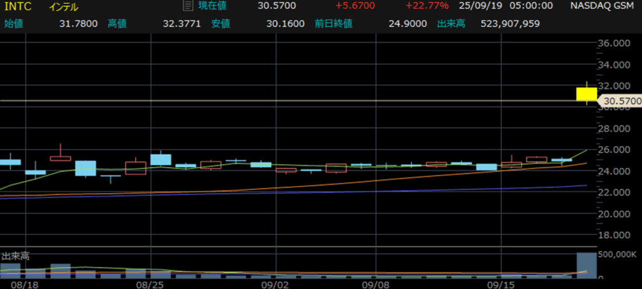Select the NASDAQ GSM exchange label
The width and height of the screenshot is (642, 289).
[x=604, y=6]
